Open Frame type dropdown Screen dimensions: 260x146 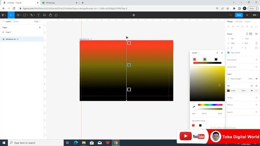click(230, 34)
